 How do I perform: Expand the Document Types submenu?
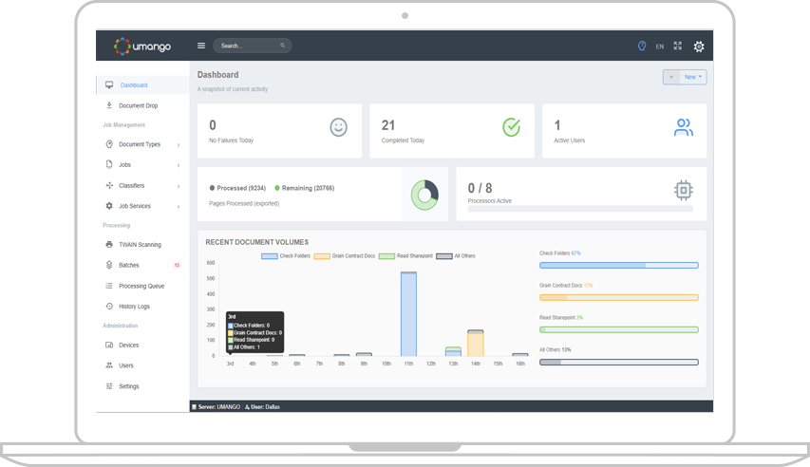pyautogui.click(x=139, y=144)
